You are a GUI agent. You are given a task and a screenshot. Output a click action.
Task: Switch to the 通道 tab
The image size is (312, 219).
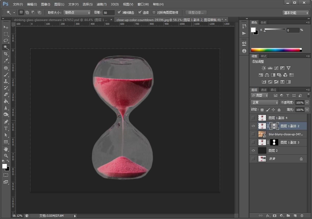(x=264, y=90)
